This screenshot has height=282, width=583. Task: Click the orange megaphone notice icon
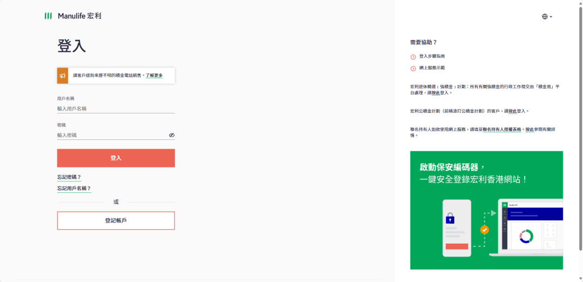coord(63,76)
